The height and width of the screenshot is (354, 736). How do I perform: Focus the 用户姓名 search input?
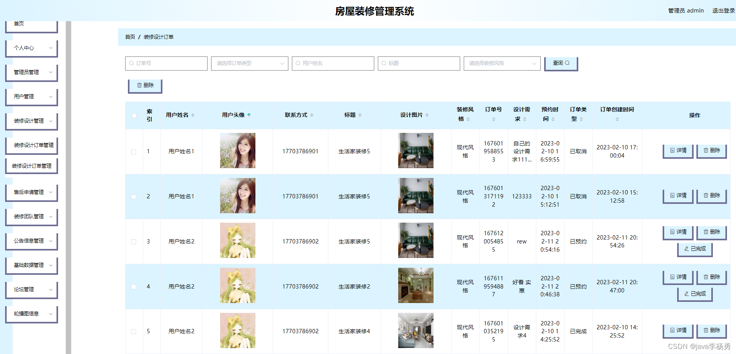coord(333,64)
